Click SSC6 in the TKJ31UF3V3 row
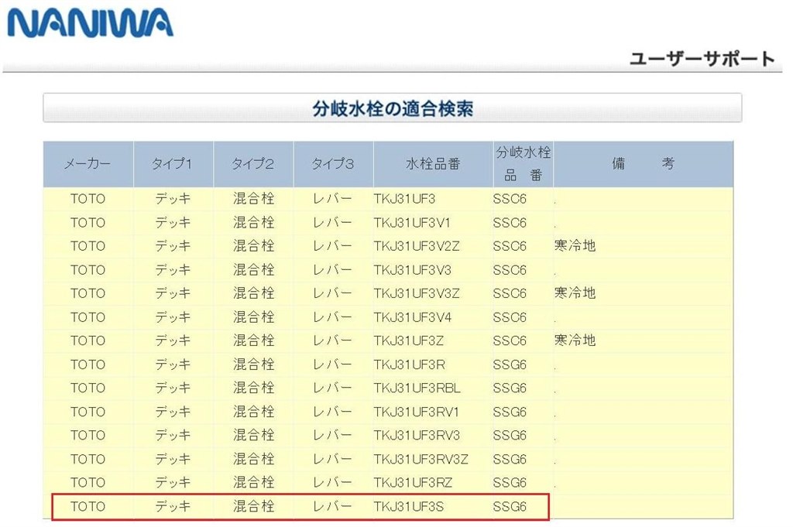 point(510,270)
